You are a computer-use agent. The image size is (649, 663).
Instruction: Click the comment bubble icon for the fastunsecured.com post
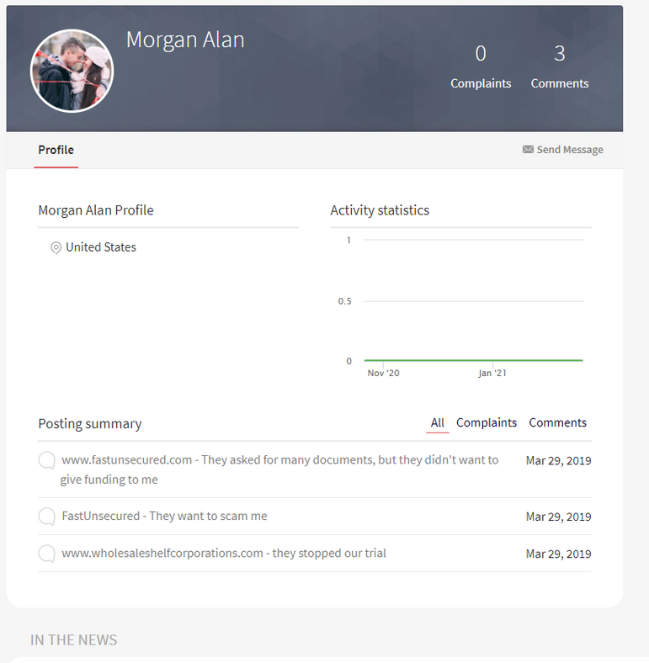pyautogui.click(x=46, y=460)
